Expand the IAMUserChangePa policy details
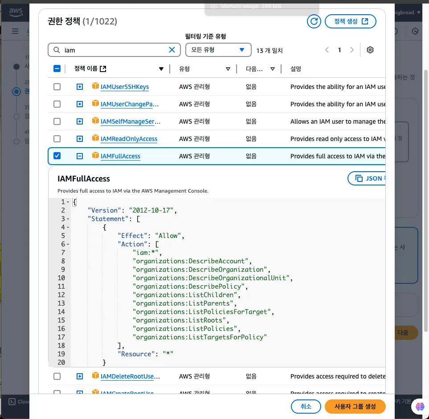Screen dimensions: 429x419 click(80, 104)
